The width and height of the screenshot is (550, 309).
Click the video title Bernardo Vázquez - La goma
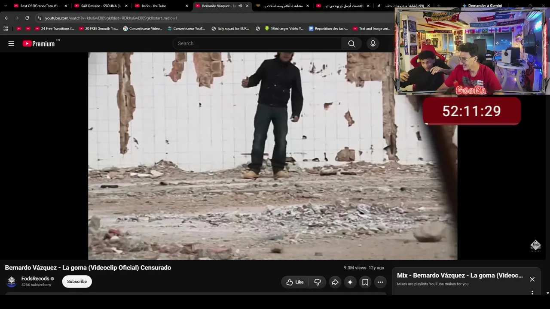click(x=88, y=267)
